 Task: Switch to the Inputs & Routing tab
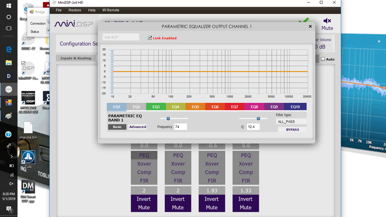click(76, 58)
